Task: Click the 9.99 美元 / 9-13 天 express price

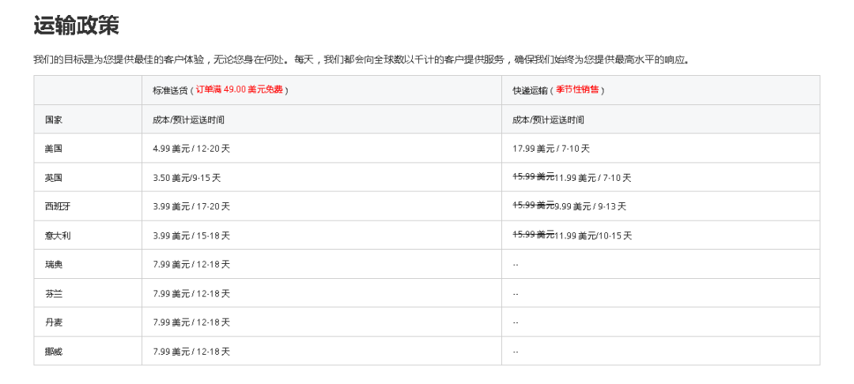Action: (590, 206)
